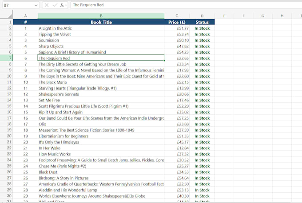
Task: Select column C header
Action: click(x=177, y=16)
